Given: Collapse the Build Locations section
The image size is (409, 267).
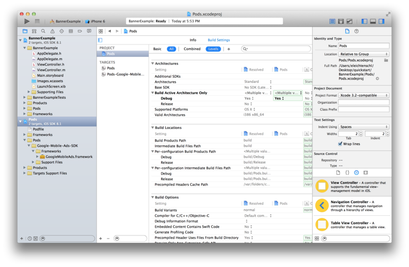Looking at the screenshot, I should 152,128.
